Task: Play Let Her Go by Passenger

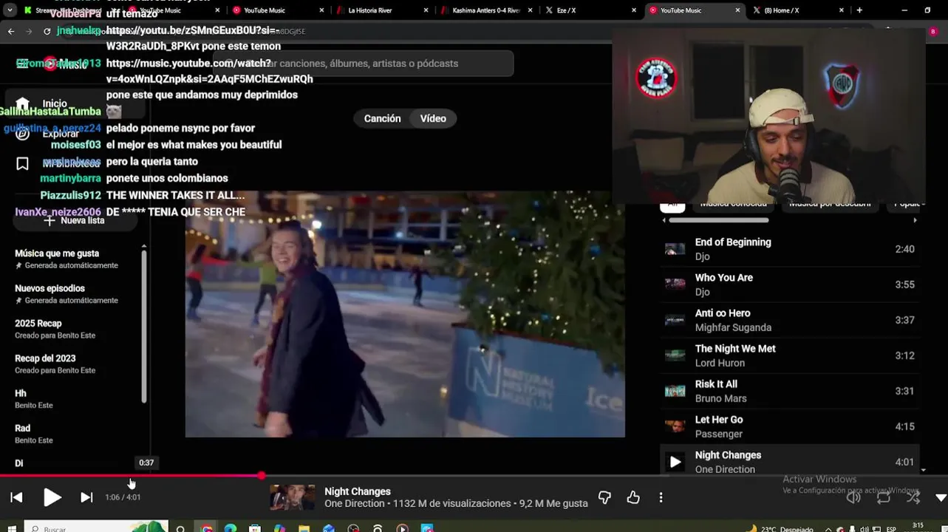Action: [789, 426]
